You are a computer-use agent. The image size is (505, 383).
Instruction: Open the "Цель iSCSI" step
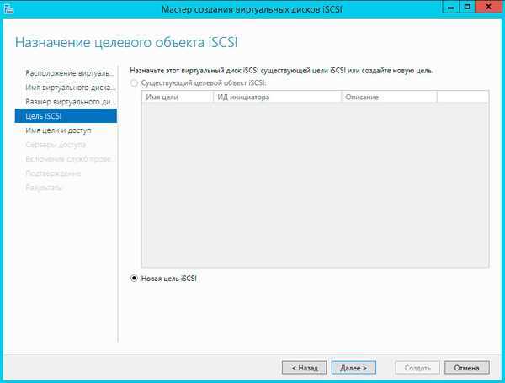tap(66, 116)
